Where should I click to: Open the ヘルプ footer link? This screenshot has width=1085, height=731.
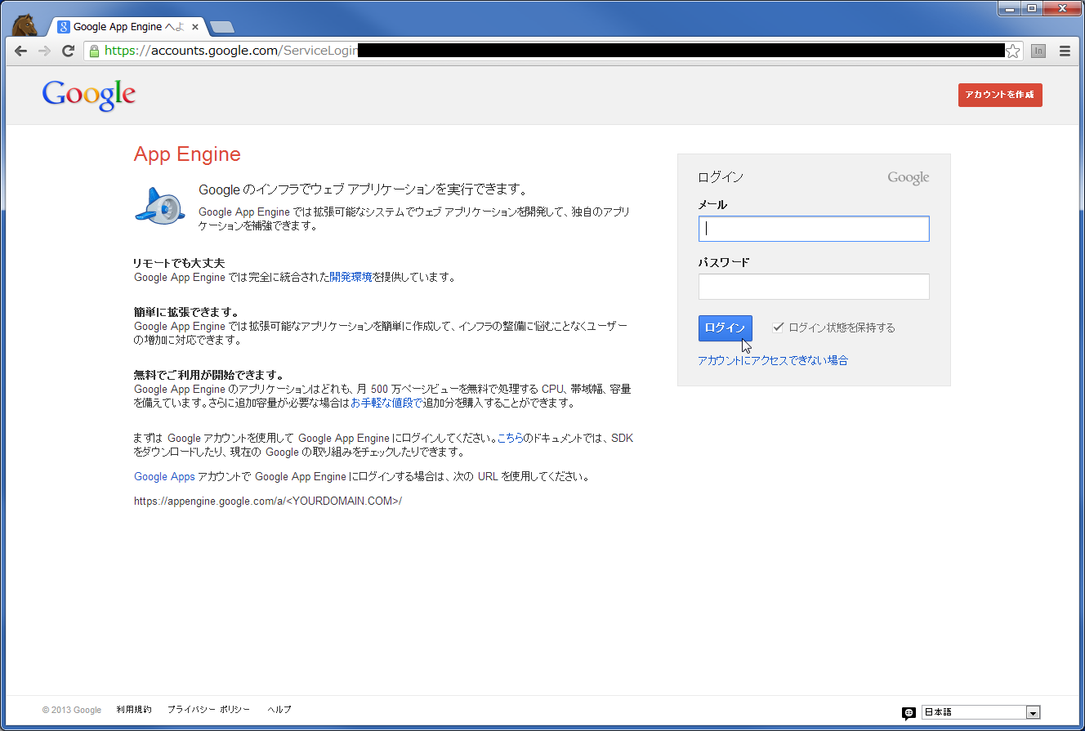(x=279, y=710)
